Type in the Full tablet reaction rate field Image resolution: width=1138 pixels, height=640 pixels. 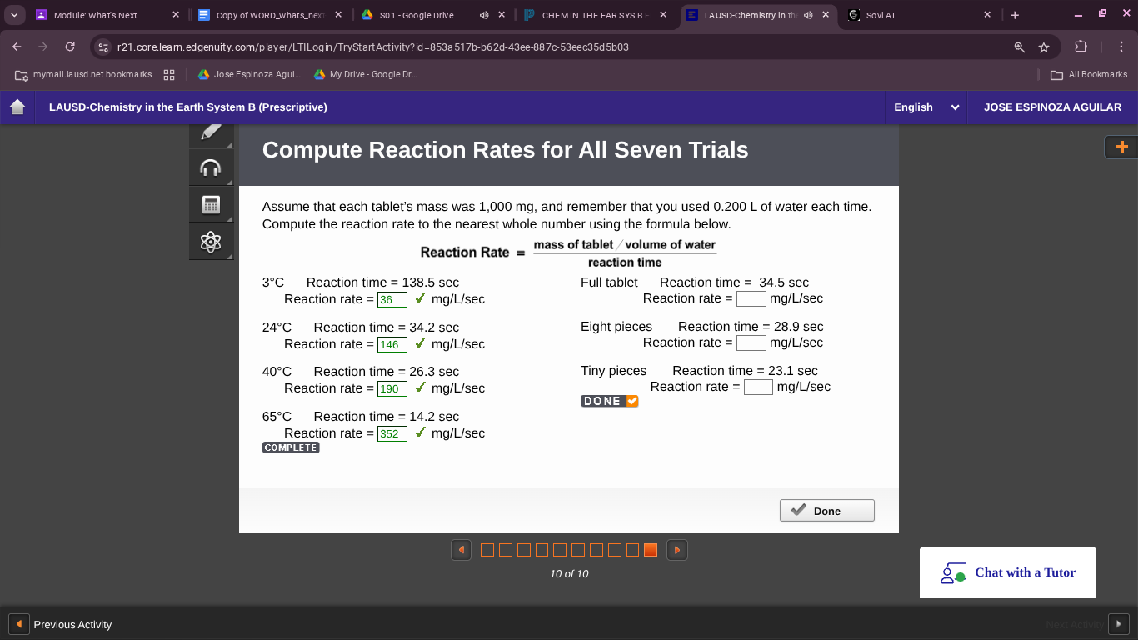751,298
